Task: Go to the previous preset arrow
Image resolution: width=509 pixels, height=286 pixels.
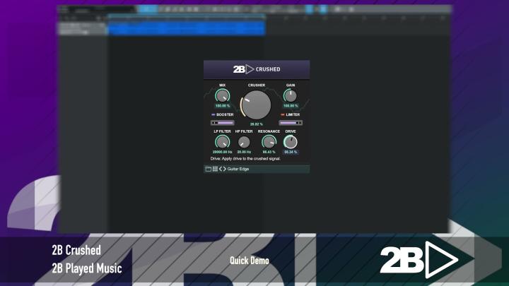Action: (221, 169)
